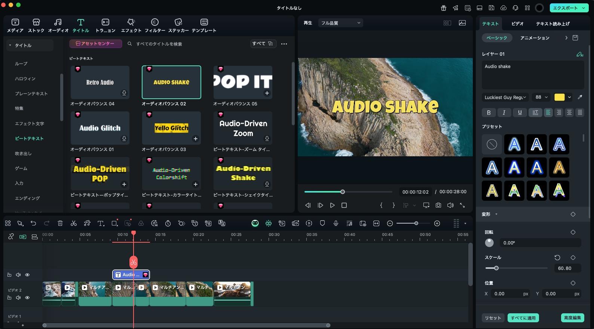Open the テキスト読み上げ tab
The width and height of the screenshot is (594, 329).
point(552,24)
